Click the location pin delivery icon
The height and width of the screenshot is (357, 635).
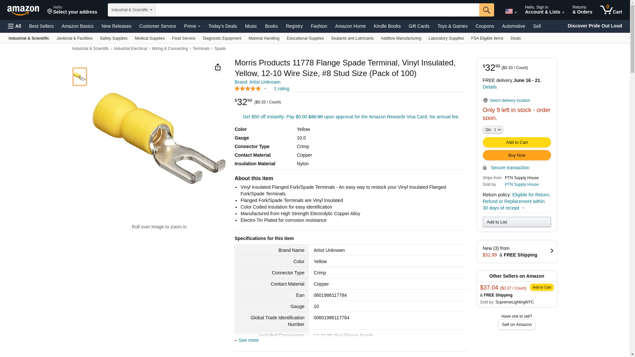tap(485, 100)
